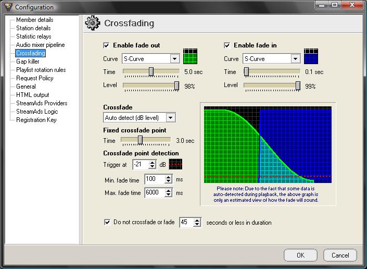This screenshot has height=269, width=367.
Task: Click the red dotted trigger level preview icon
Action: pos(175,164)
